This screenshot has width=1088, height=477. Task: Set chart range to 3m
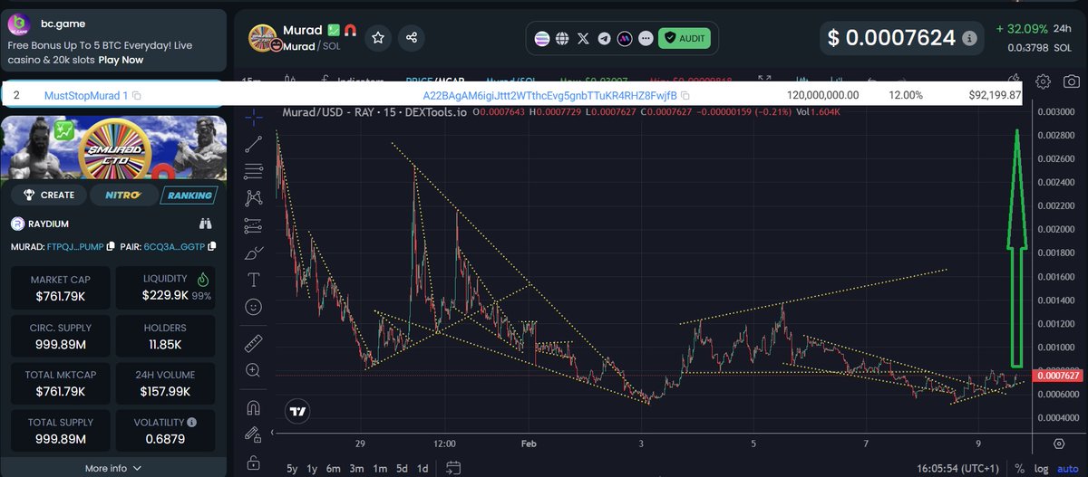[356, 468]
